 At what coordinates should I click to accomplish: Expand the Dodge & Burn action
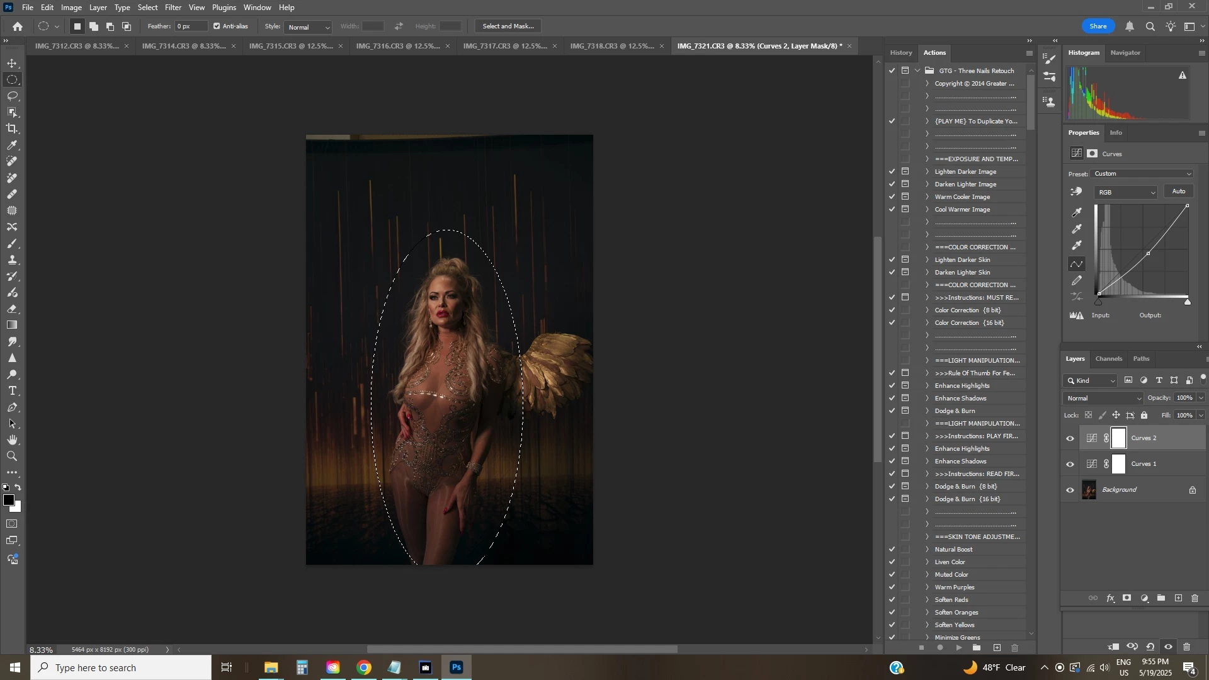[928, 411]
